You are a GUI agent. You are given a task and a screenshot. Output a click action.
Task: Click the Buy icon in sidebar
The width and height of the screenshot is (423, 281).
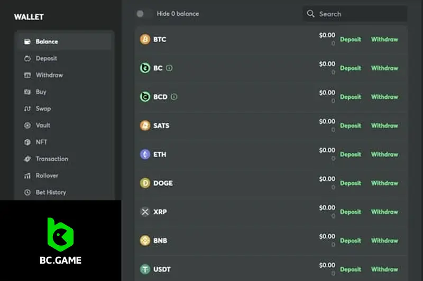point(27,92)
